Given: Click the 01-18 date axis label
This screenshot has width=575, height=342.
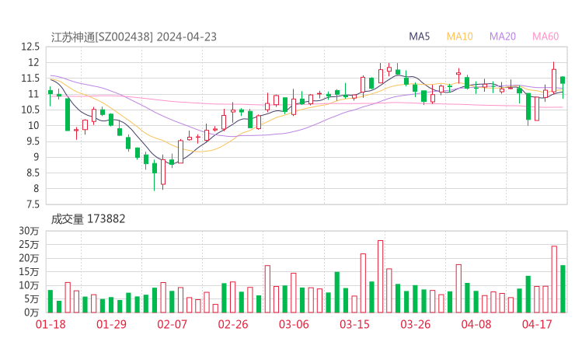Looking at the screenshot, I should pyautogui.click(x=51, y=324).
